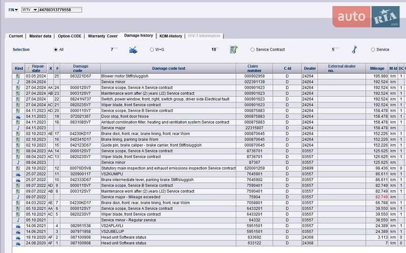This screenshot has height=253, width=406.
Task: Click repair date 14.06.2021 on the VS2APLAYLI row
Action: pos(36,226)
